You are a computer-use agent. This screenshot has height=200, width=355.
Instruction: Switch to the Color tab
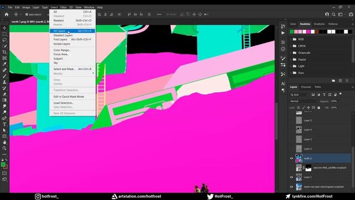point(293,24)
